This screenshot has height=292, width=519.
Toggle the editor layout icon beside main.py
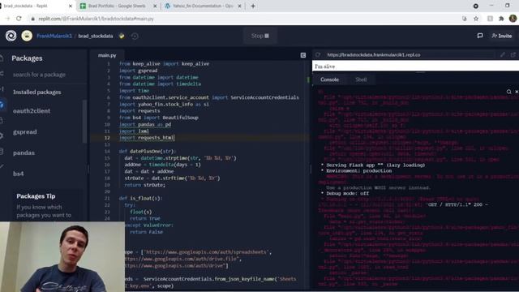(302, 55)
